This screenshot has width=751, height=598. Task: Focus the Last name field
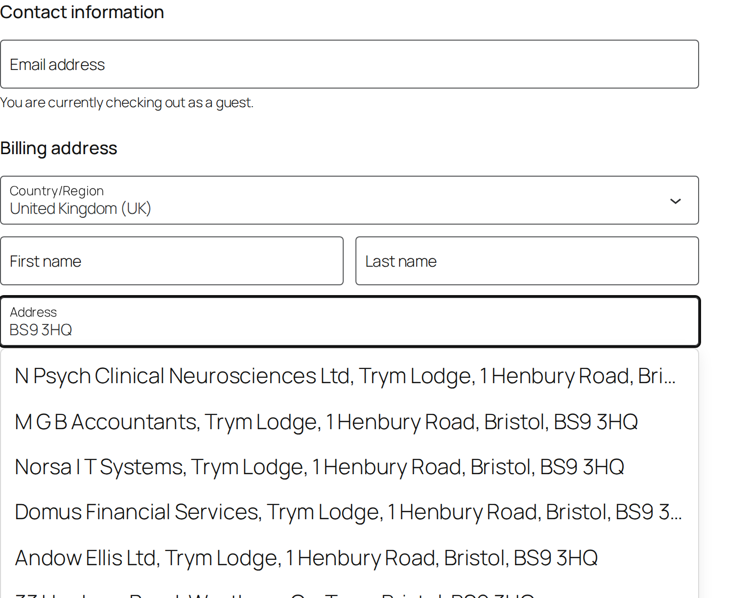click(527, 261)
